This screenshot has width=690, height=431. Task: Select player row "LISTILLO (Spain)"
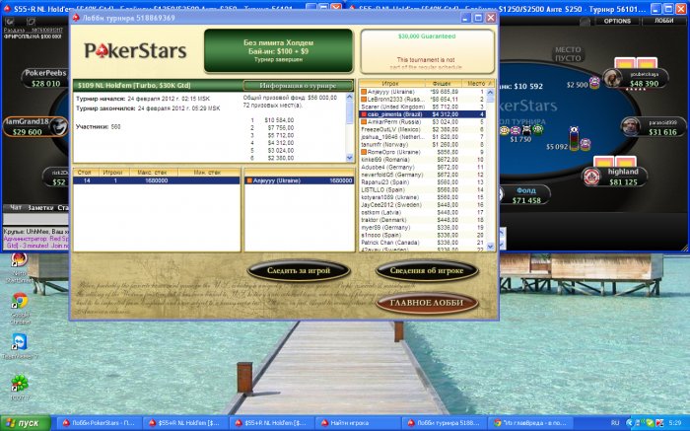click(x=423, y=189)
